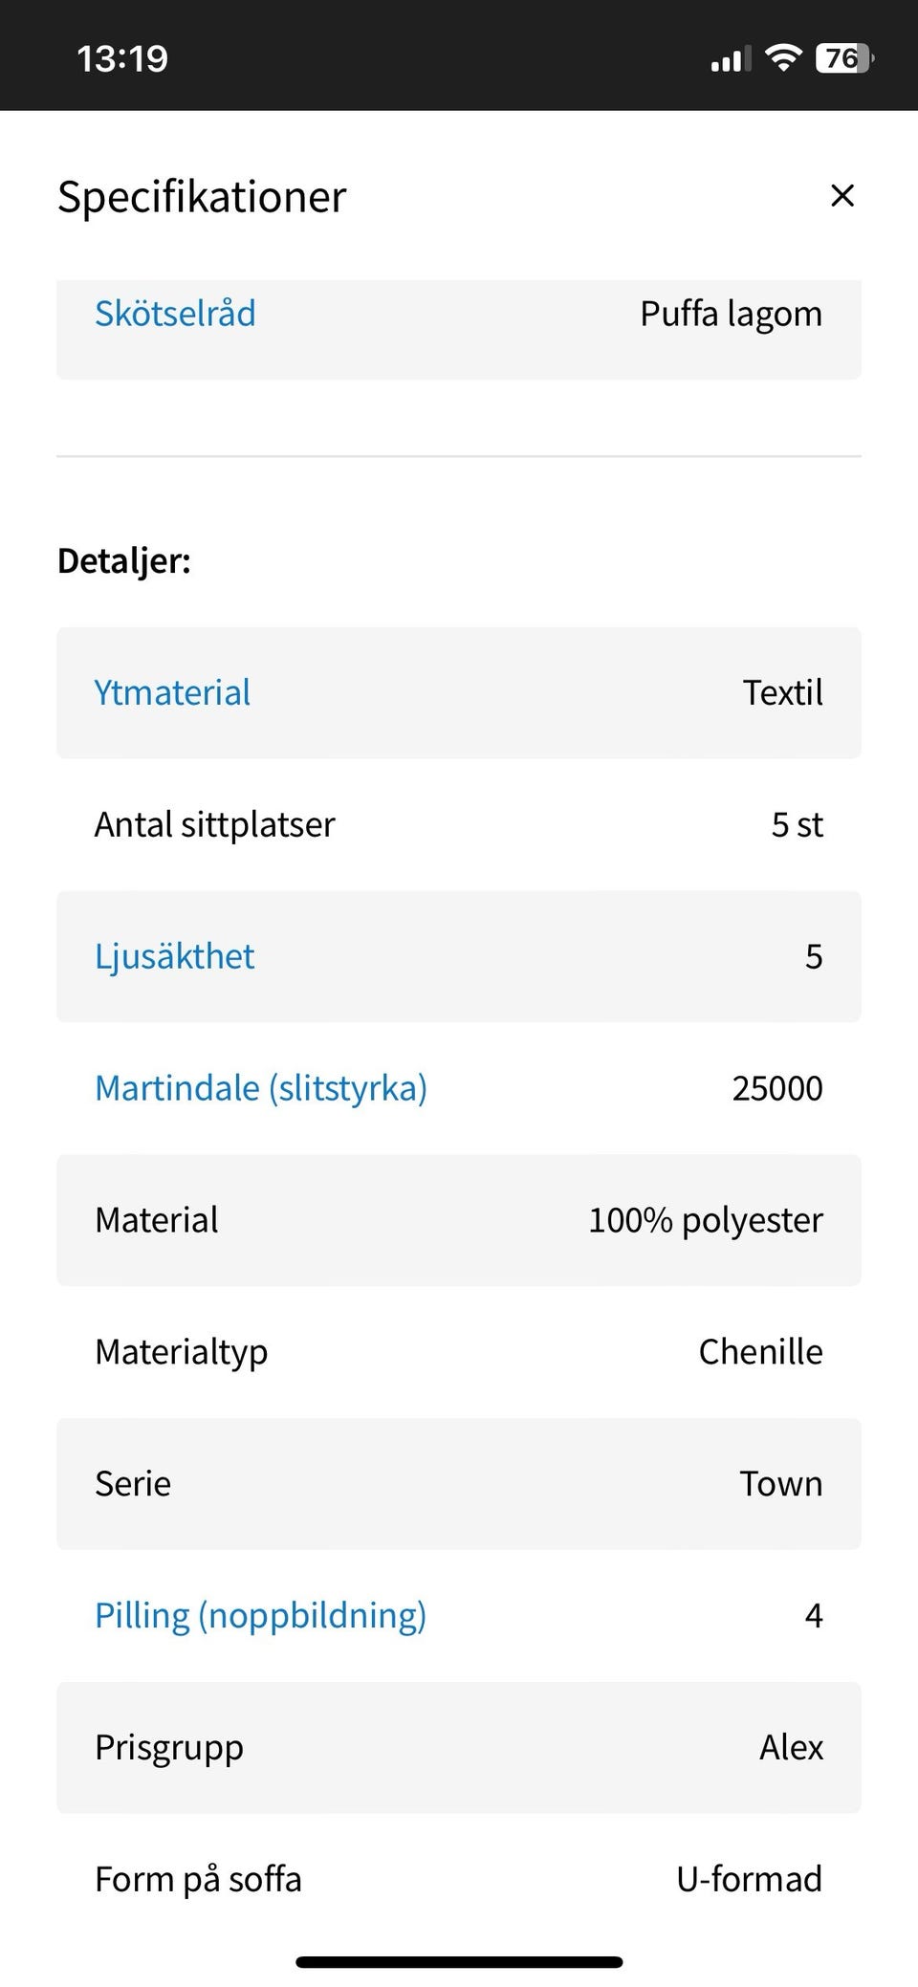Select the Antal sittplatser row

pyautogui.click(x=459, y=824)
